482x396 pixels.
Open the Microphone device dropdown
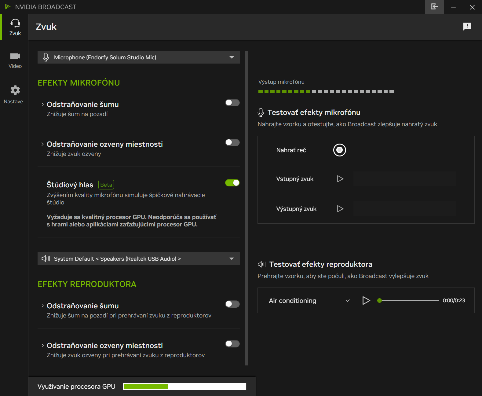click(138, 57)
